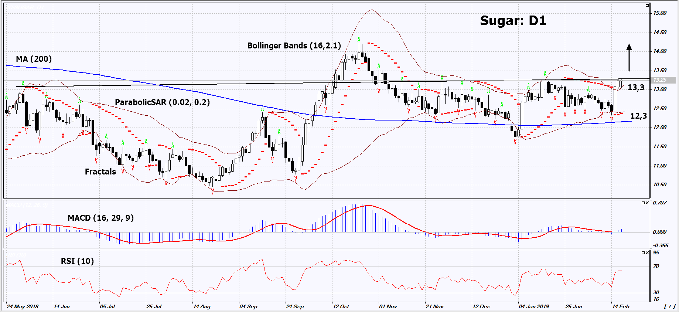The height and width of the screenshot is (312, 679).
Task: Click the 15.00 price axis value
Action: click(660, 13)
